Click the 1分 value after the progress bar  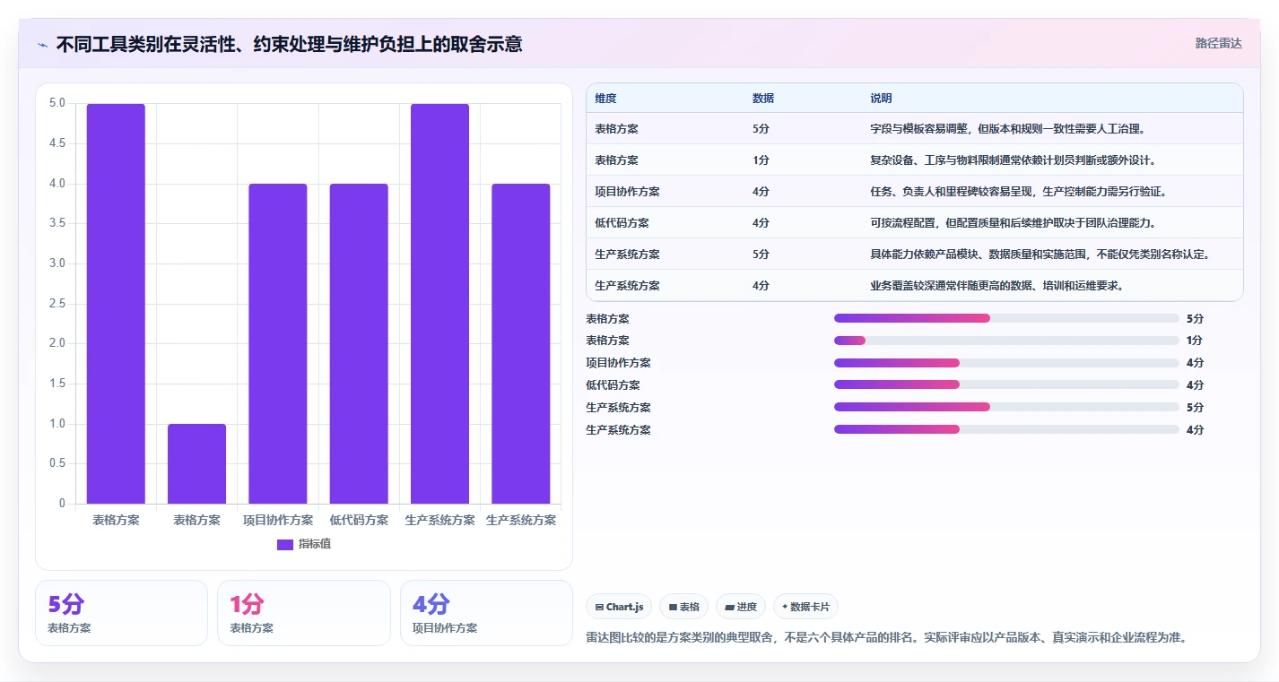click(x=1195, y=341)
